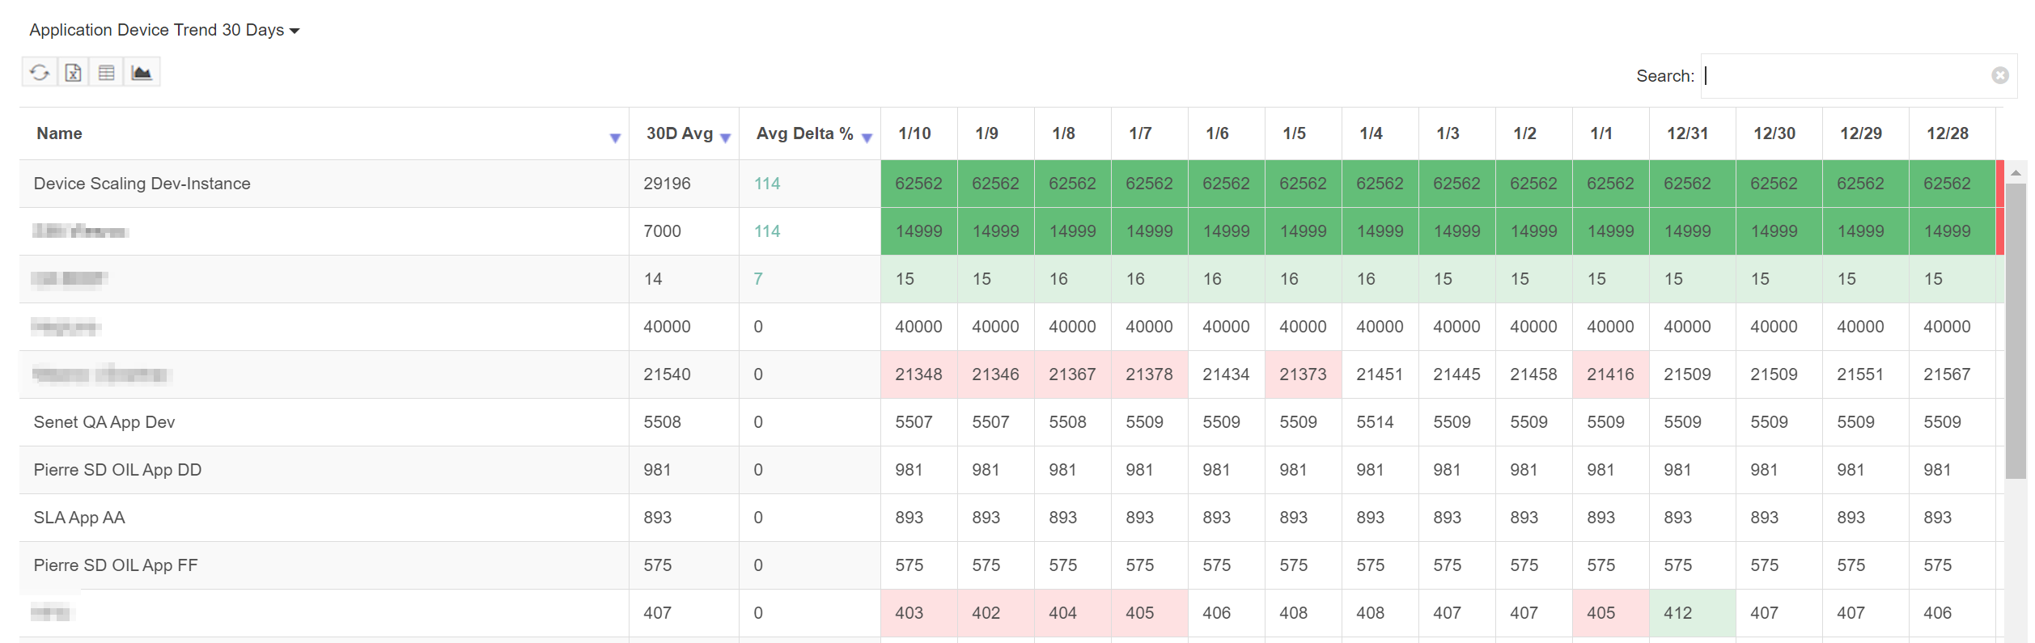Select the Pierre SD OIL App DD name
2035x643 pixels.
pyautogui.click(x=117, y=470)
